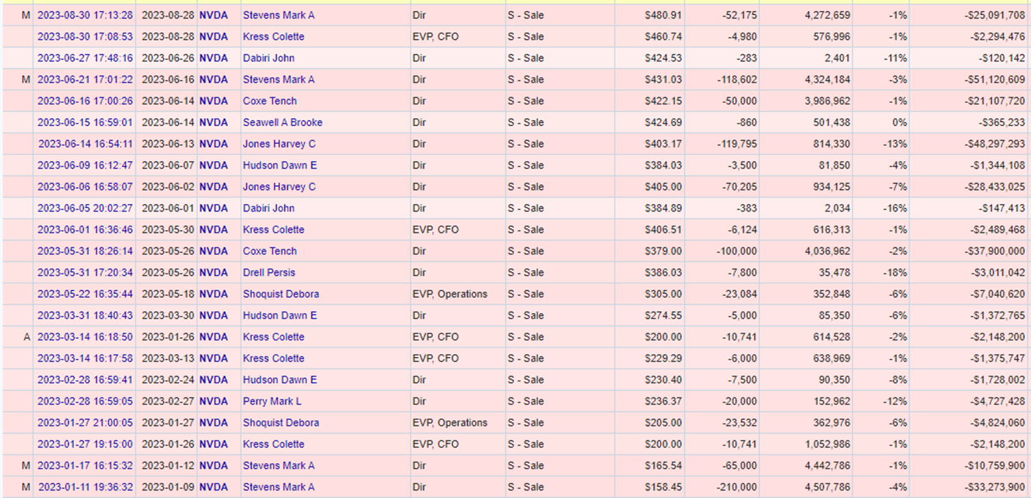The width and height of the screenshot is (1031, 498).
Task: Open the filing dated 2023-08-30 17:08:53
Action: pos(85,36)
